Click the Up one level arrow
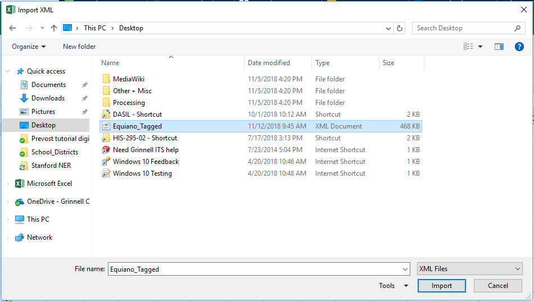The image size is (534, 302). point(54,28)
